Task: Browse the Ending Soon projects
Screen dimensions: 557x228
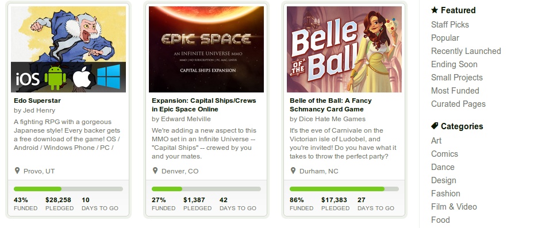Action: click(454, 64)
